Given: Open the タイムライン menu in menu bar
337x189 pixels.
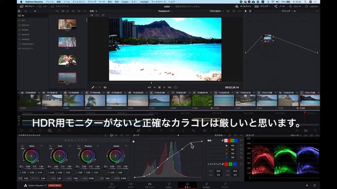Looking at the screenshot, I should (x=78, y=2).
